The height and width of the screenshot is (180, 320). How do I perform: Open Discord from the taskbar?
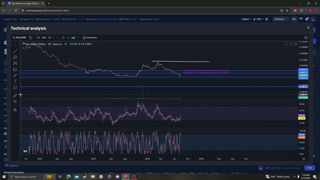tap(117, 177)
